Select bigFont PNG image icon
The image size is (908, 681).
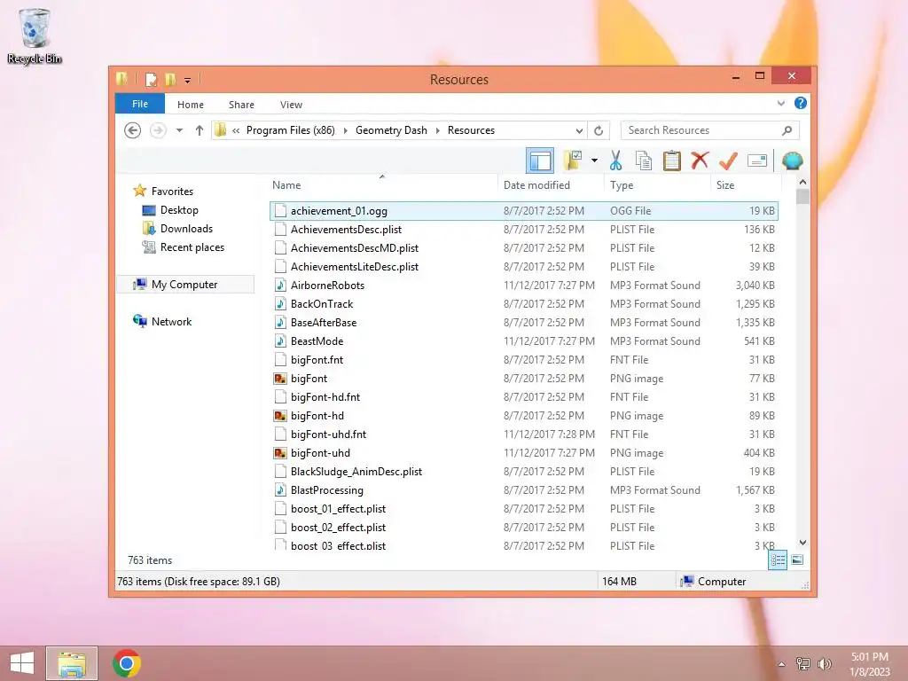point(280,378)
